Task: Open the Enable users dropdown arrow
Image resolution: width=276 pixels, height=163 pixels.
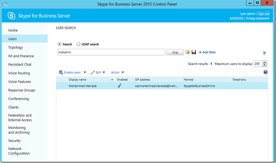Action: pyautogui.click(x=85, y=72)
